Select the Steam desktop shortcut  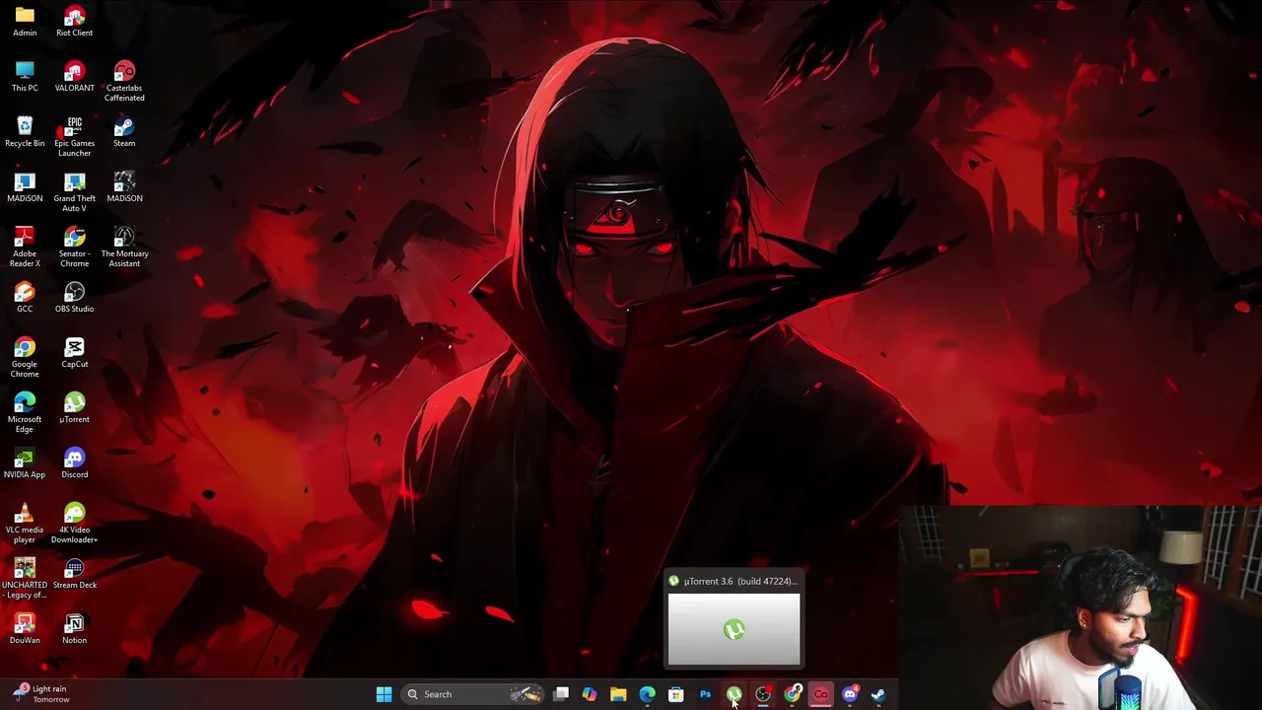click(x=124, y=131)
